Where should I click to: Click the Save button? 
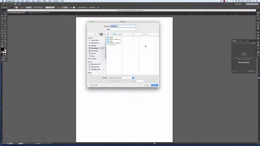154,85
